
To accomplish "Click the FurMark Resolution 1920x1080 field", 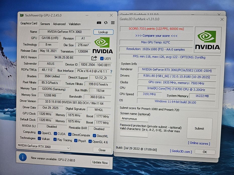I will 156,49.
